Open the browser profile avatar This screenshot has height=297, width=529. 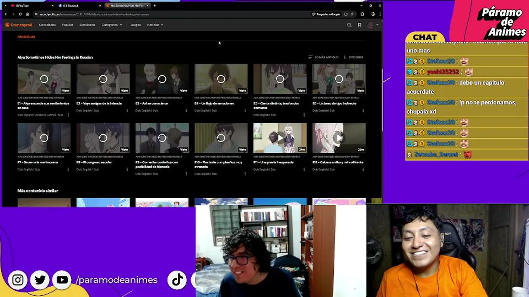[x=373, y=14]
